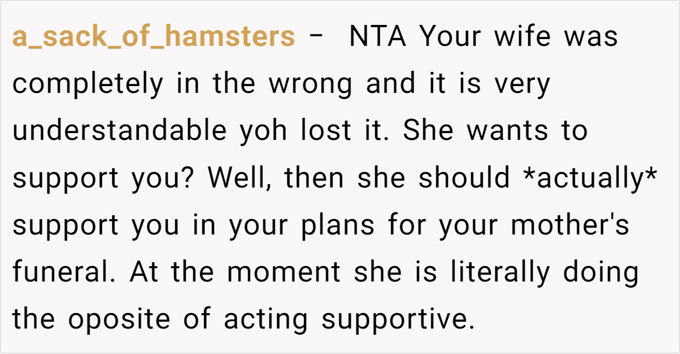
Task: Click the word "acting" in the last line
Action: (266, 319)
